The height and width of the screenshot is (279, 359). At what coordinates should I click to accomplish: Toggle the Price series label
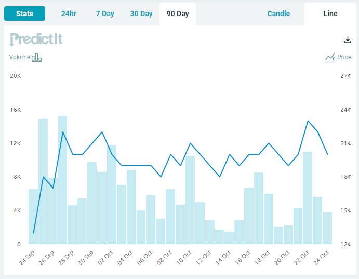pos(344,57)
